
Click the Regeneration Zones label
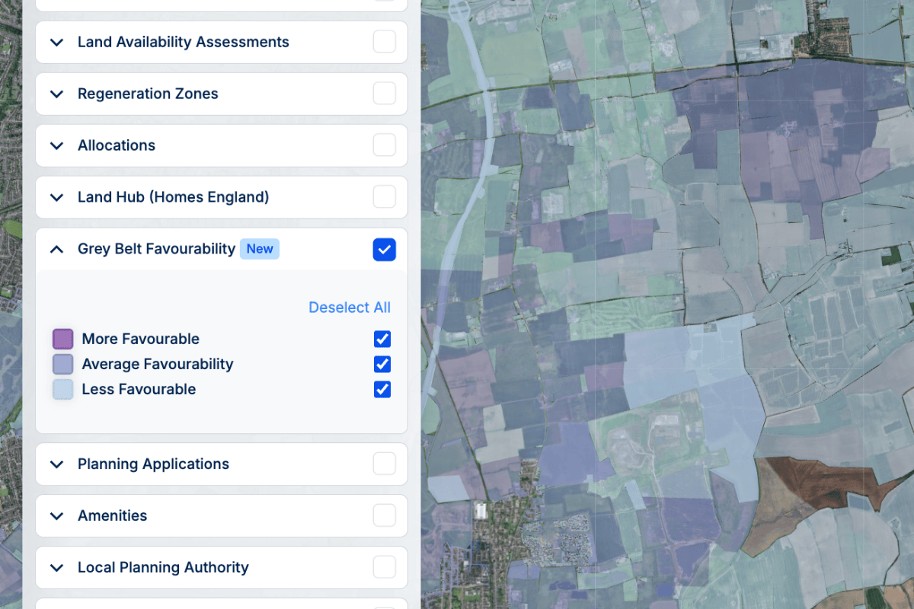tap(148, 94)
